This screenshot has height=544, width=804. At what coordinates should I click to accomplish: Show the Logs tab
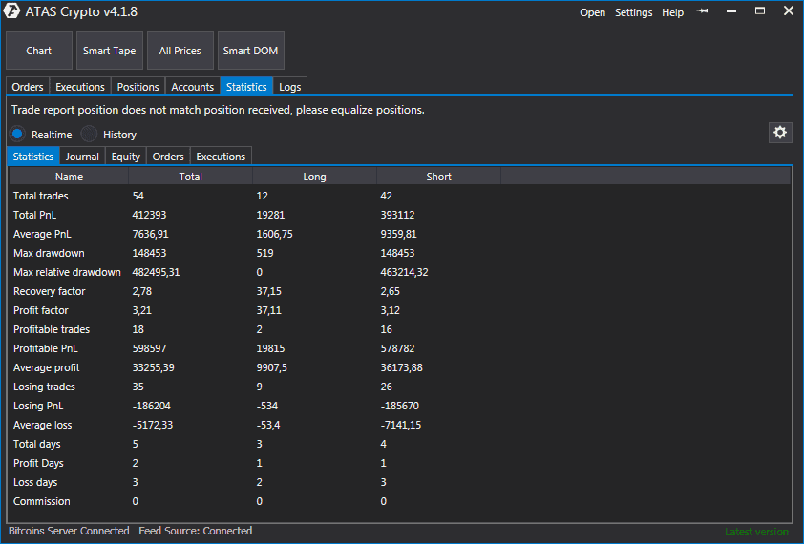coord(289,87)
